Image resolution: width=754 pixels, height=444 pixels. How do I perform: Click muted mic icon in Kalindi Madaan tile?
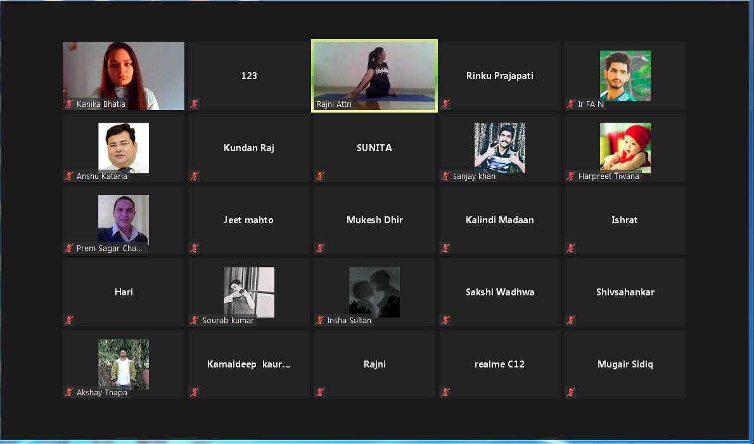445,248
